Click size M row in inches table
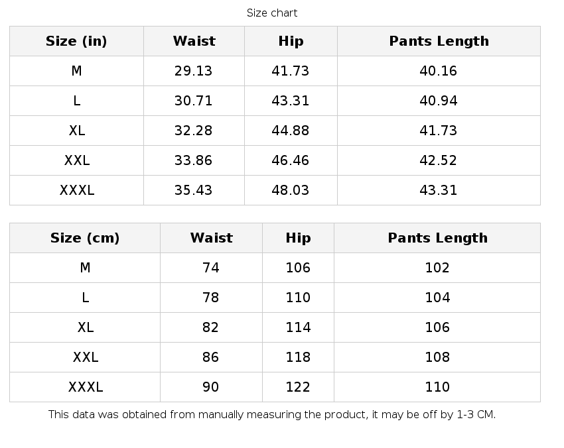 pos(76,71)
